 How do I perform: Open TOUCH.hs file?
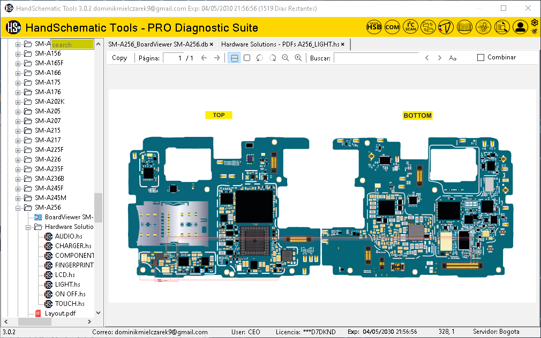point(70,304)
